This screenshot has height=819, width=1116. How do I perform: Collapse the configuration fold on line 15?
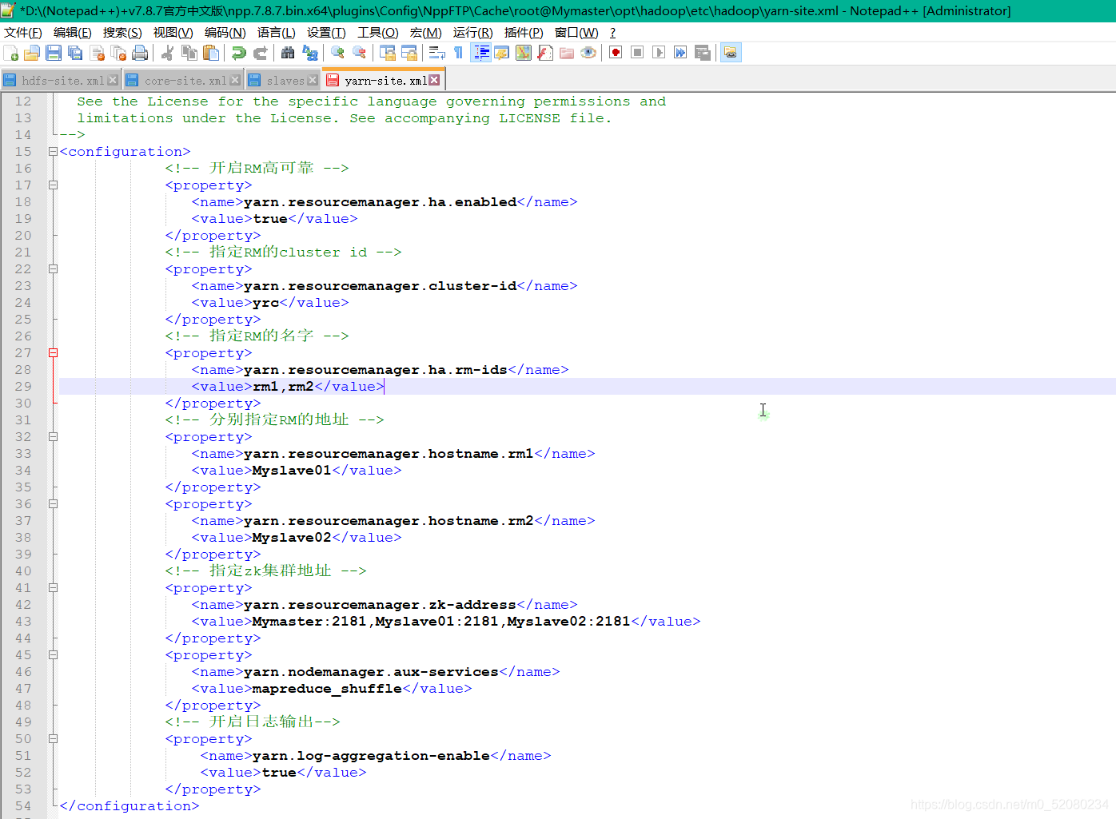pos(54,151)
